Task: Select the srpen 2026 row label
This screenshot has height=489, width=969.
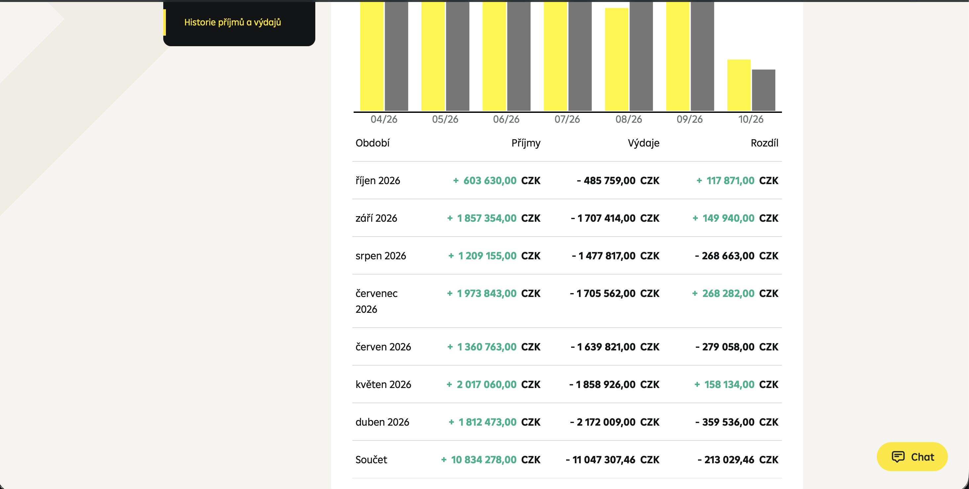Action: (x=381, y=256)
